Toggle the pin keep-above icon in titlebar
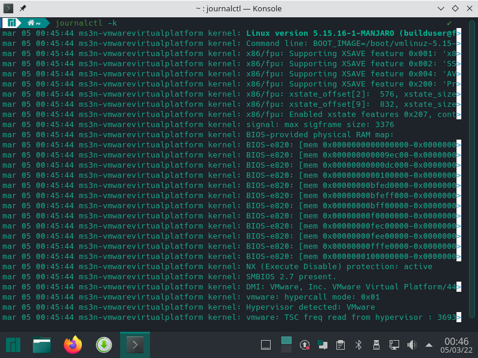Viewport: 478px width, 358px height. [x=23, y=8]
